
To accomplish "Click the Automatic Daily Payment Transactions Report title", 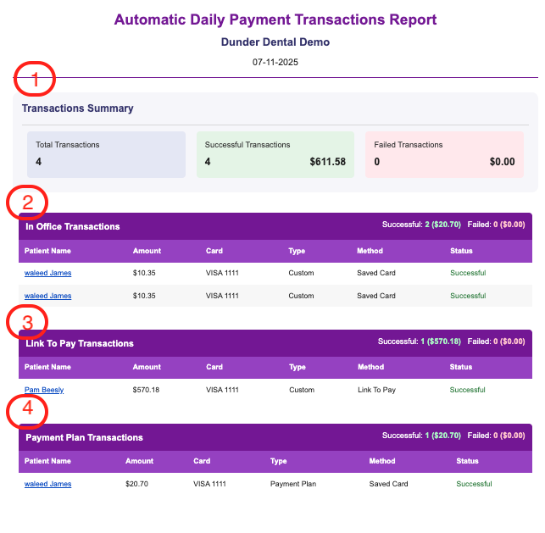I will (x=275, y=19).
